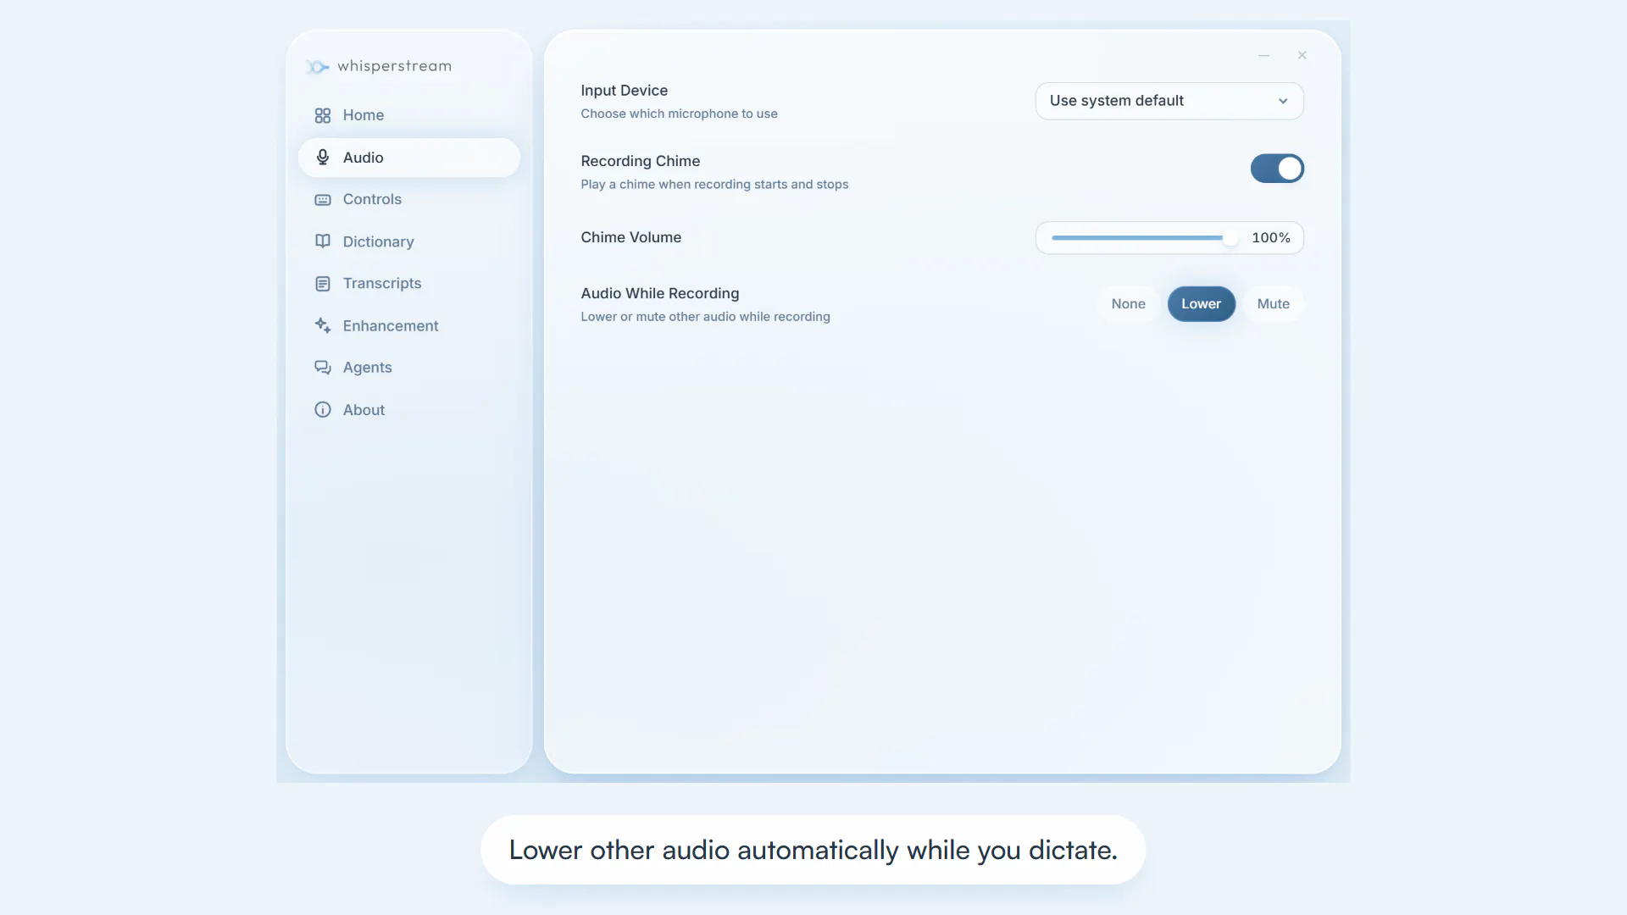Click the Home grid icon
The image size is (1627, 915).
click(323, 115)
